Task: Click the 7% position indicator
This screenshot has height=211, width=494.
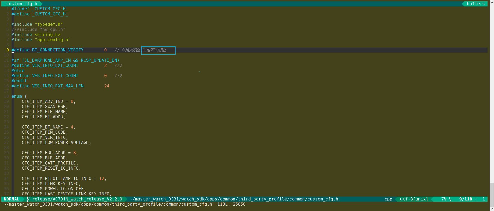Action: (444, 199)
